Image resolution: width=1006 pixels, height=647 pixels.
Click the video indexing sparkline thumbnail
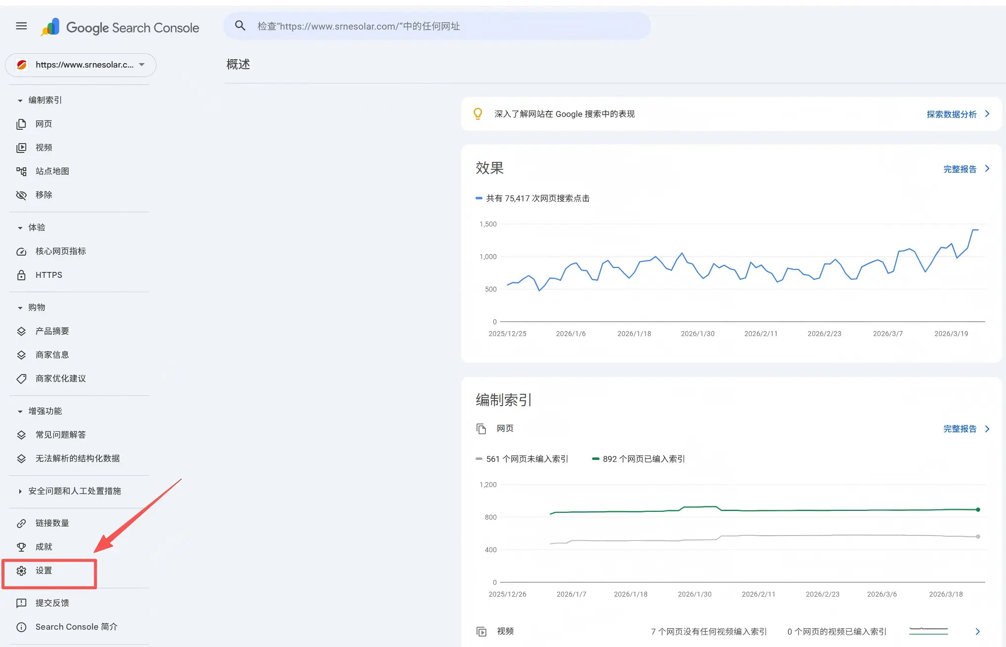click(x=928, y=631)
